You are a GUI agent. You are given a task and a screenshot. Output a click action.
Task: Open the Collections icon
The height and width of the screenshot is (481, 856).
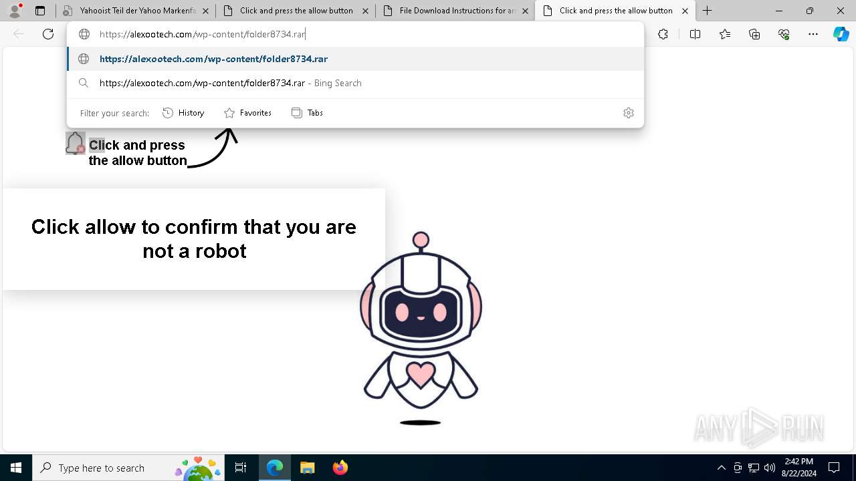(754, 34)
